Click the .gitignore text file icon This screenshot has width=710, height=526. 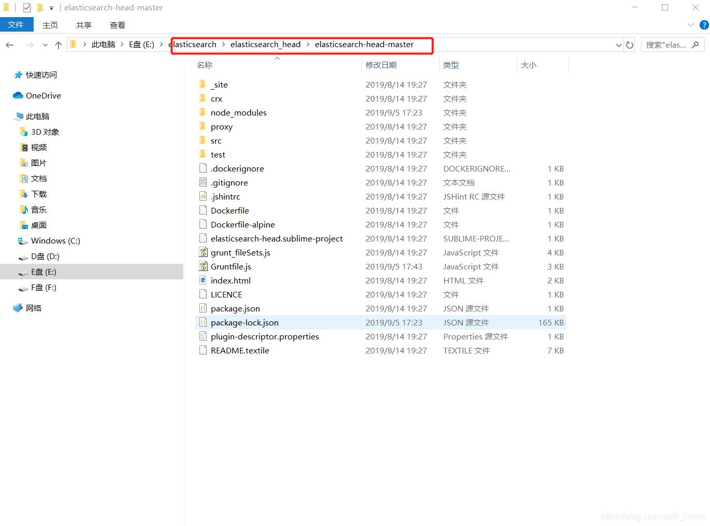point(203,182)
